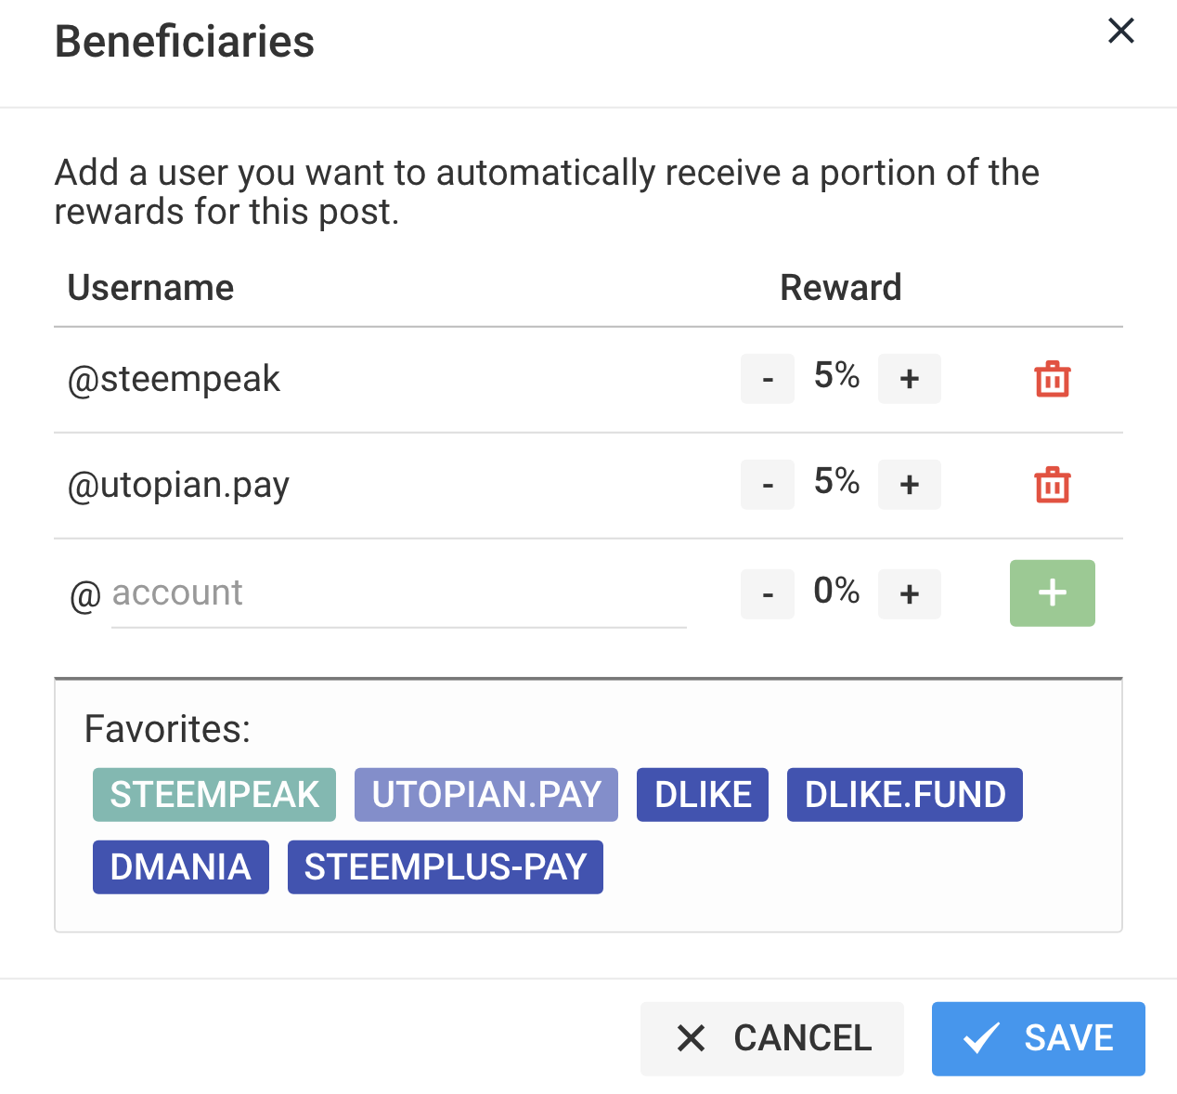
Task: Choose DLIKE.FUND from favorites
Action: [x=905, y=795]
